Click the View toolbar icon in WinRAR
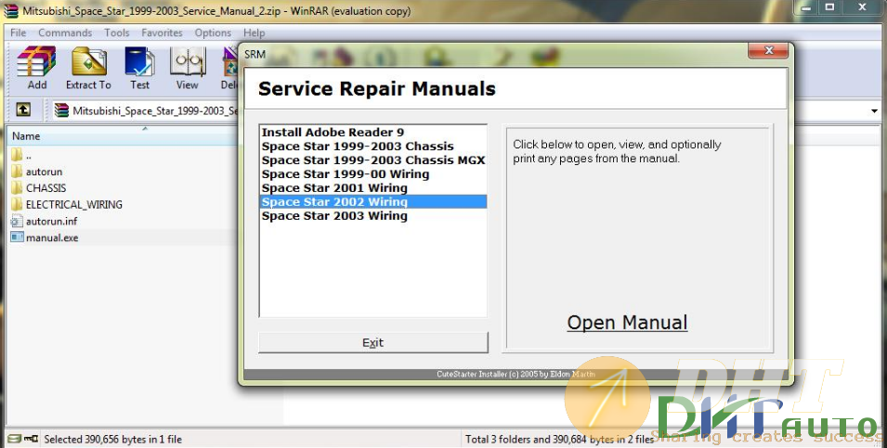Image resolution: width=887 pixels, height=448 pixels. tap(188, 69)
